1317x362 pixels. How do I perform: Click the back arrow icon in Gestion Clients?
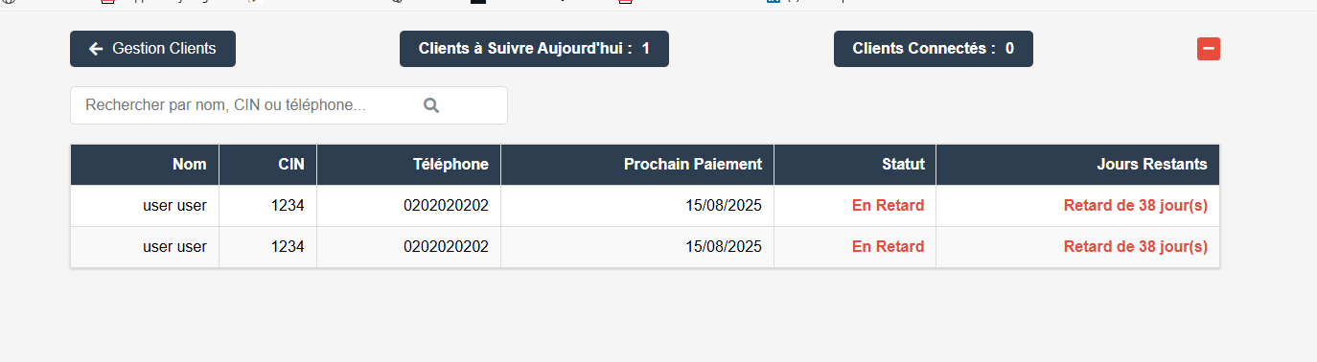tap(96, 49)
